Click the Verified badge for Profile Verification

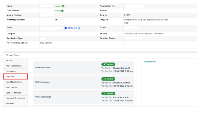[x=108, y=93]
